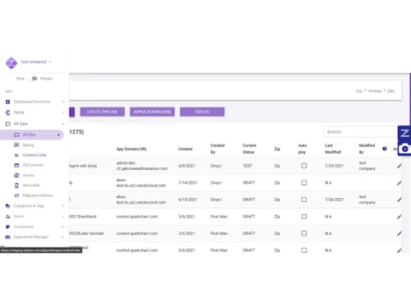Click the help question mark icon

(x=385, y=149)
